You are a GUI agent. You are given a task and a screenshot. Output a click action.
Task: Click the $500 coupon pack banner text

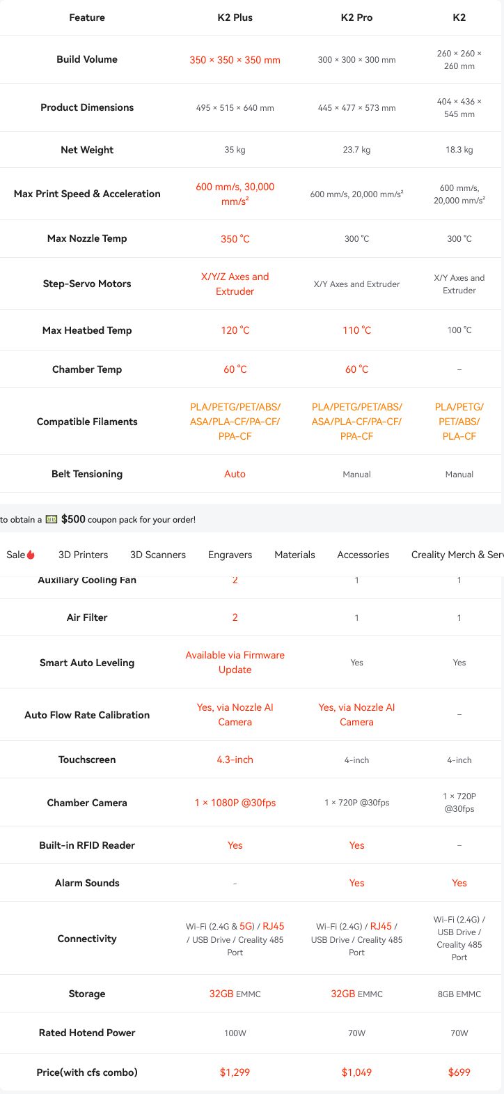pos(128,519)
